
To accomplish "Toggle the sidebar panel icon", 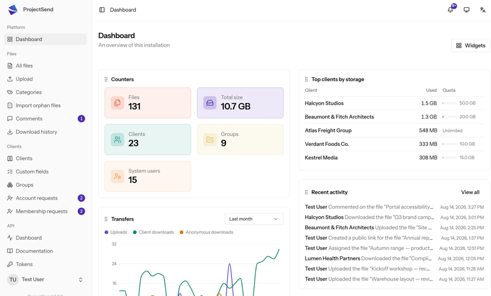I will [102, 10].
